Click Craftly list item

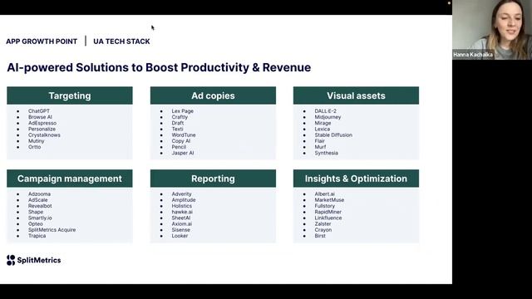tap(180, 117)
